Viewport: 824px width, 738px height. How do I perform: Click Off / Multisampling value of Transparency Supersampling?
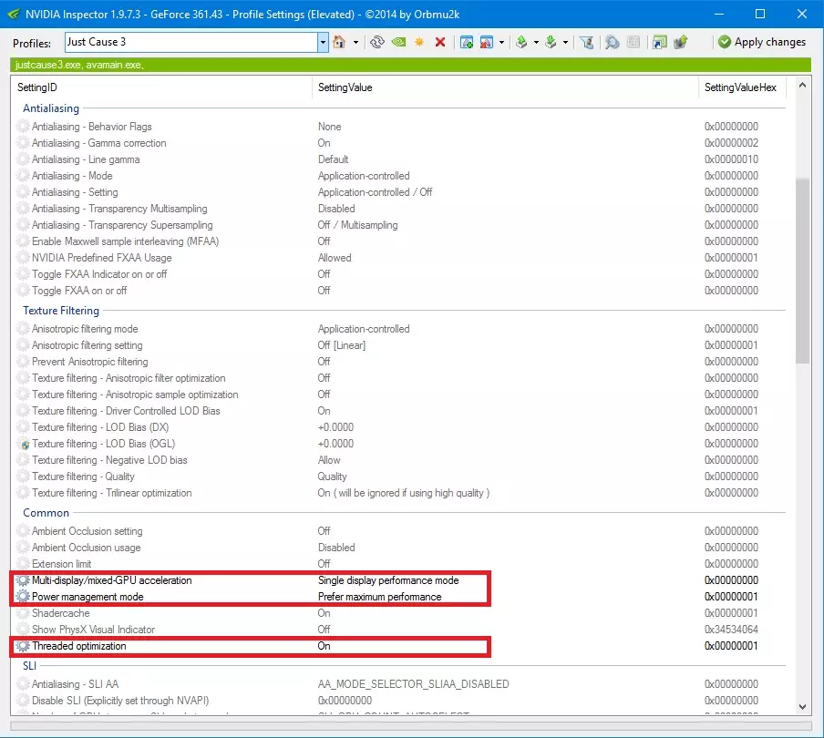coord(357,225)
